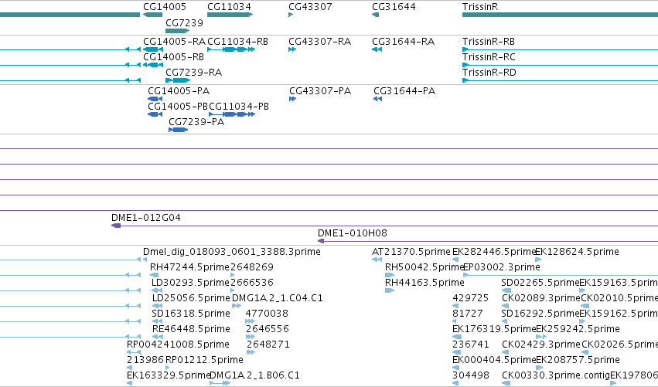Select feature 304498

pos(471,375)
